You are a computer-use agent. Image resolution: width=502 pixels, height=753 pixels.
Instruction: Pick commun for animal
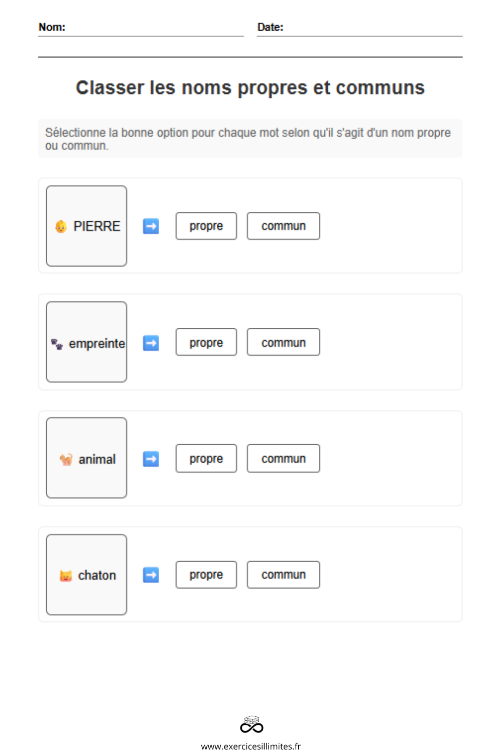pyautogui.click(x=284, y=458)
